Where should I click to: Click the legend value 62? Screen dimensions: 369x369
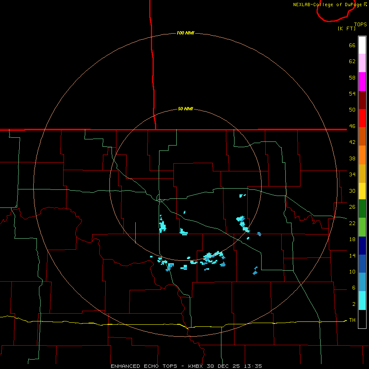click(x=352, y=61)
